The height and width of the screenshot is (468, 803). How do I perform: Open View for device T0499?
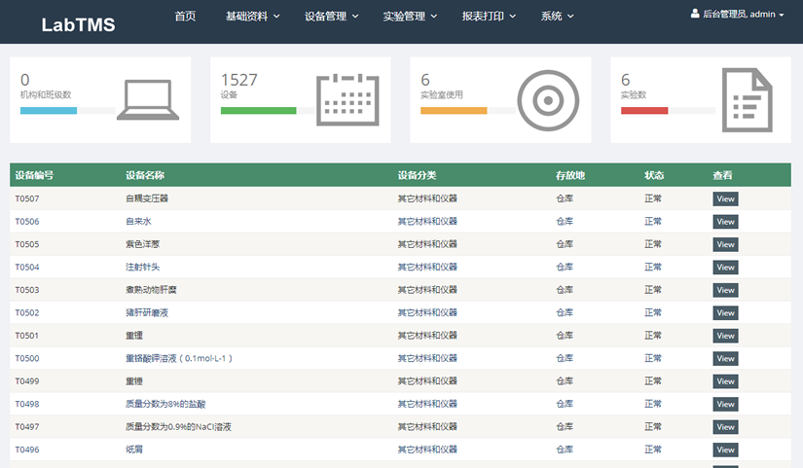point(725,381)
